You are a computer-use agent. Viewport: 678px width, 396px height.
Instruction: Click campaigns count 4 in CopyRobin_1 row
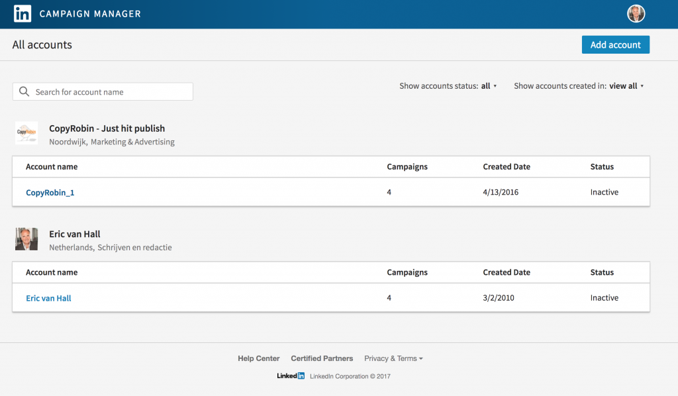pyautogui.click(x=389, y=192)
